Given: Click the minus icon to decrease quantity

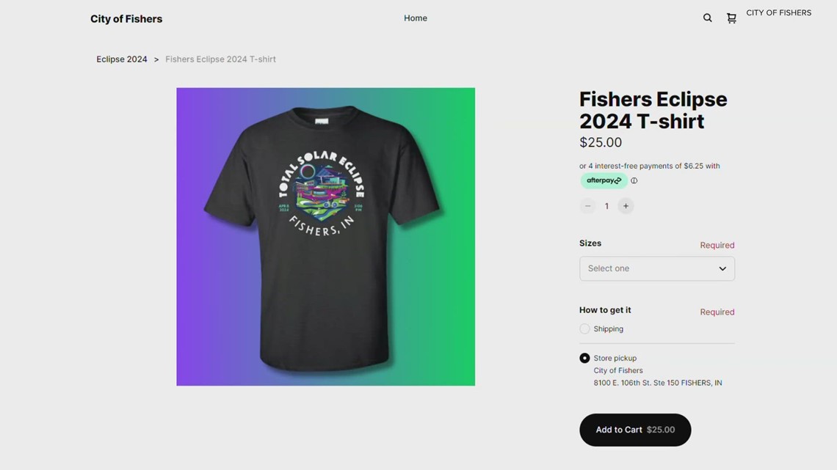Looking at the screenshot, I should pyautogui.click(x=587, y=206).
